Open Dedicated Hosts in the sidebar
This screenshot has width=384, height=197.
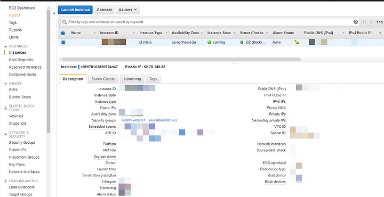pos(22,75)
